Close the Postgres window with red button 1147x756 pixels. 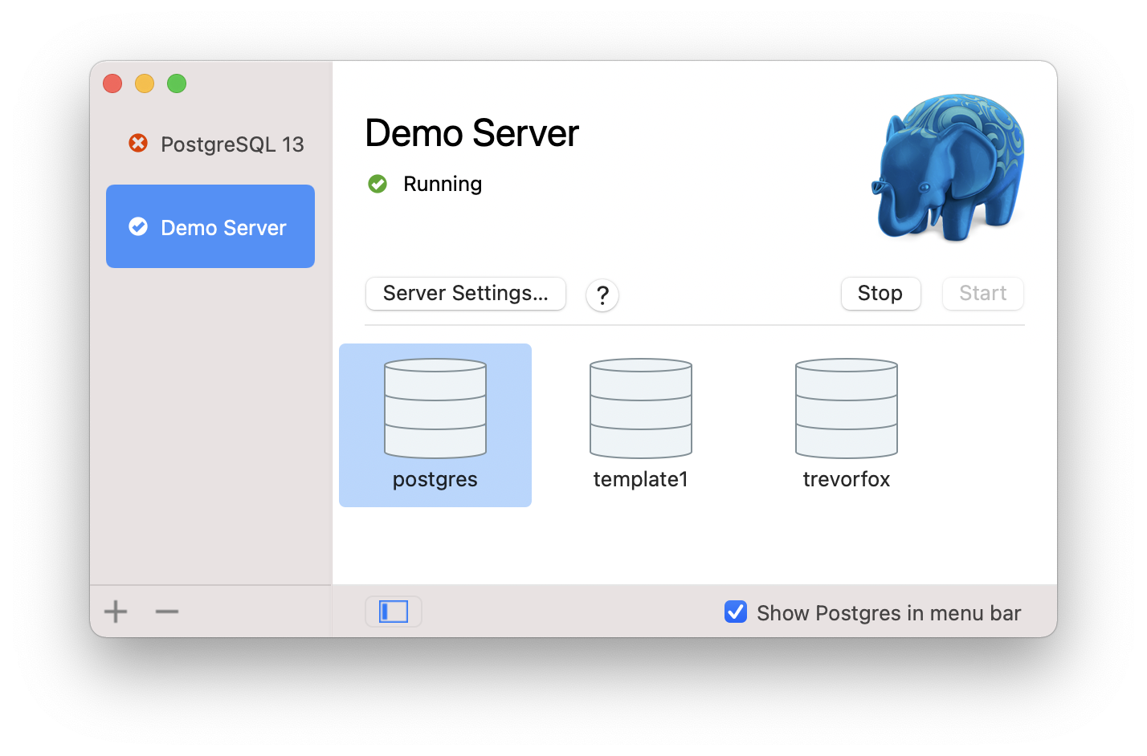pos(112,83)
